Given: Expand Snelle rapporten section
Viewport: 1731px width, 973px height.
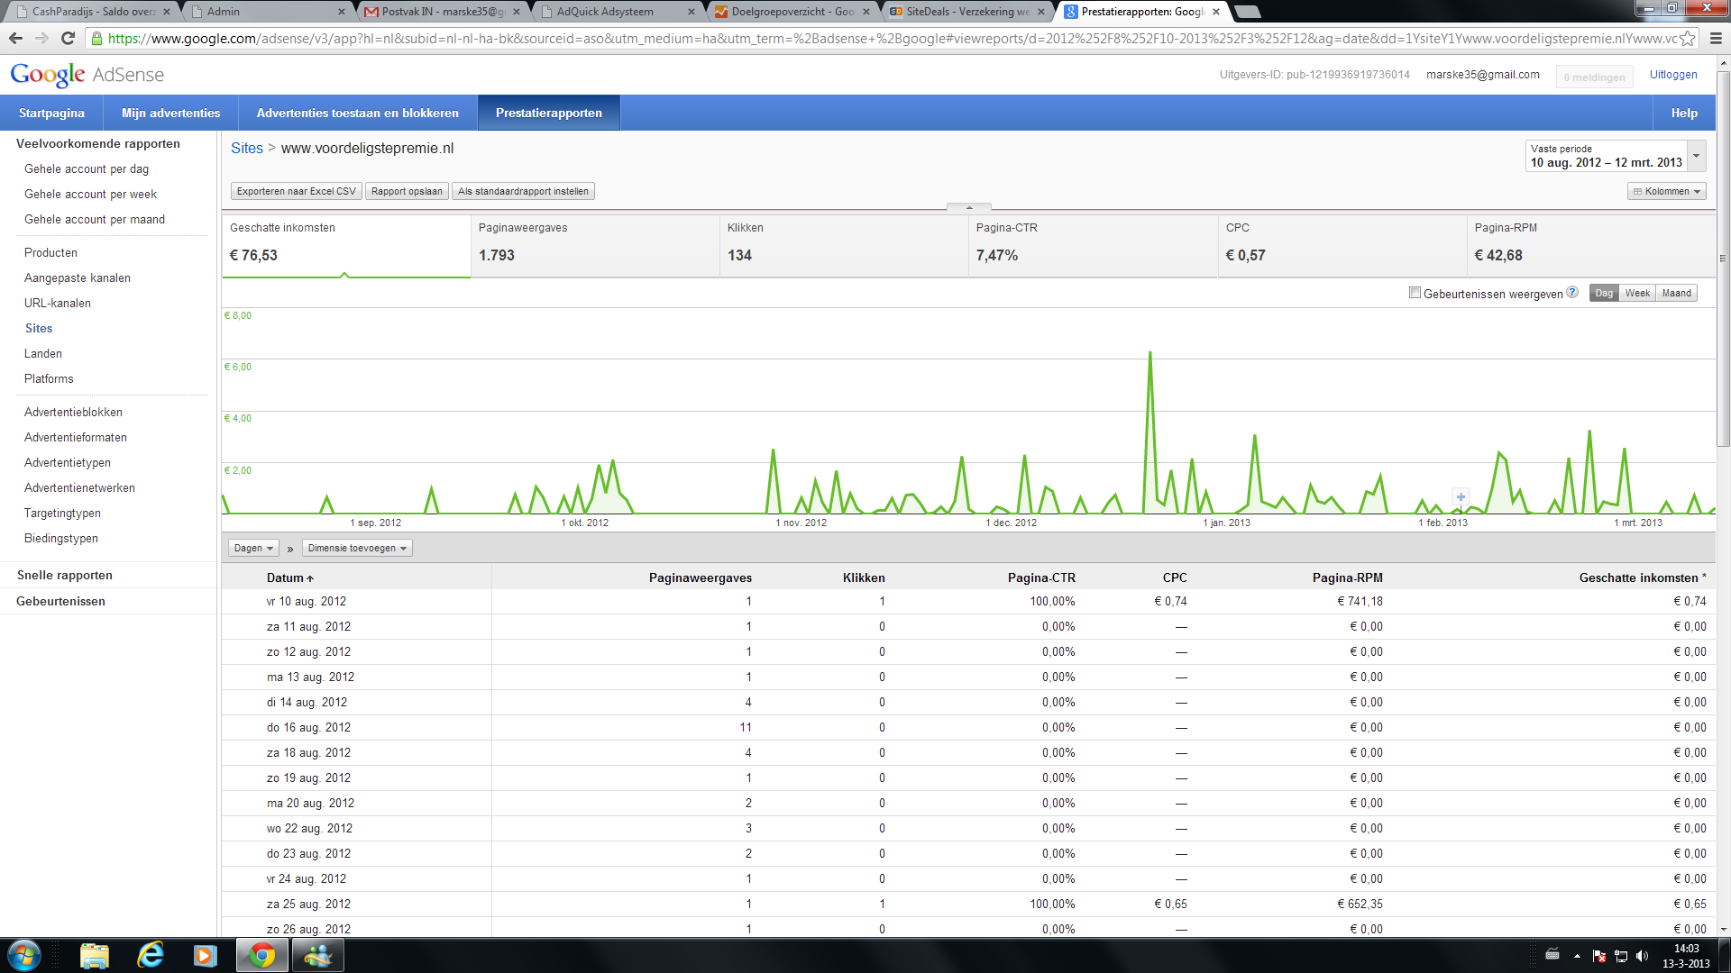Looking at the screenshot, I should (65, 575).
